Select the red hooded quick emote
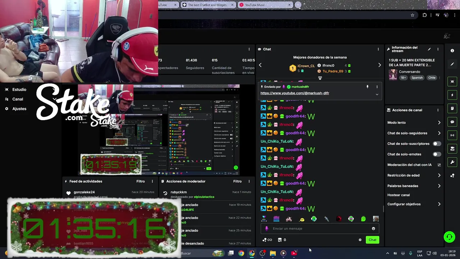 [x=339, y=219]
